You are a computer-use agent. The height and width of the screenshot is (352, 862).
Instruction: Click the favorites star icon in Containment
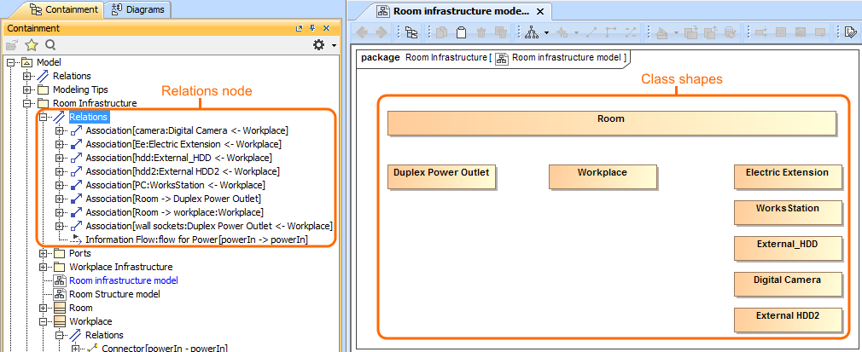[x=32, y=45]
